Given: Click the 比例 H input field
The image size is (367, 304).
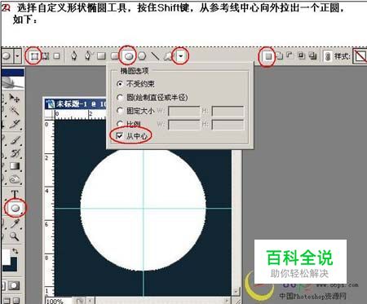Looking at the screenshot, I should (228, 125).
